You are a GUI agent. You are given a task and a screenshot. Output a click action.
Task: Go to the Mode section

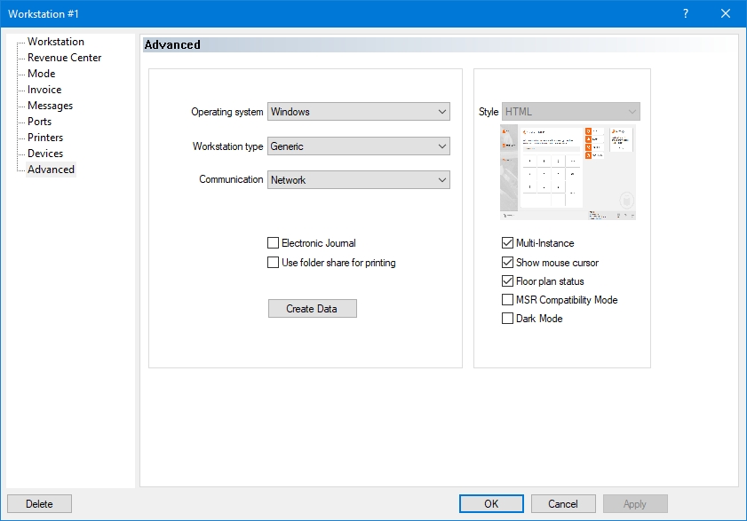click(41, 74)
